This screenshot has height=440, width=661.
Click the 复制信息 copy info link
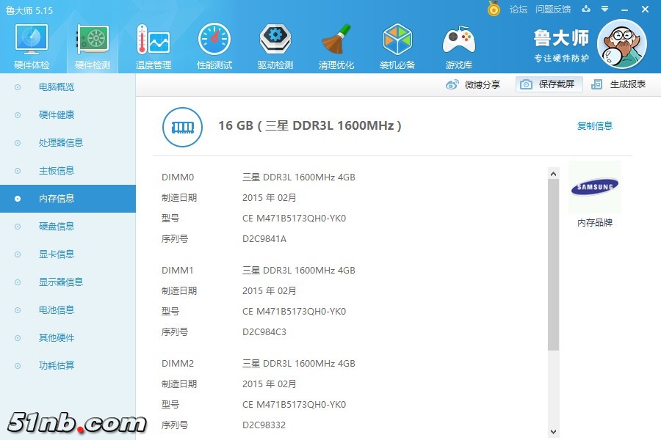594,126
